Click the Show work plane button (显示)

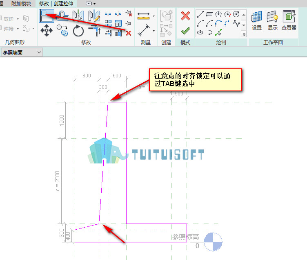[273, 21]
